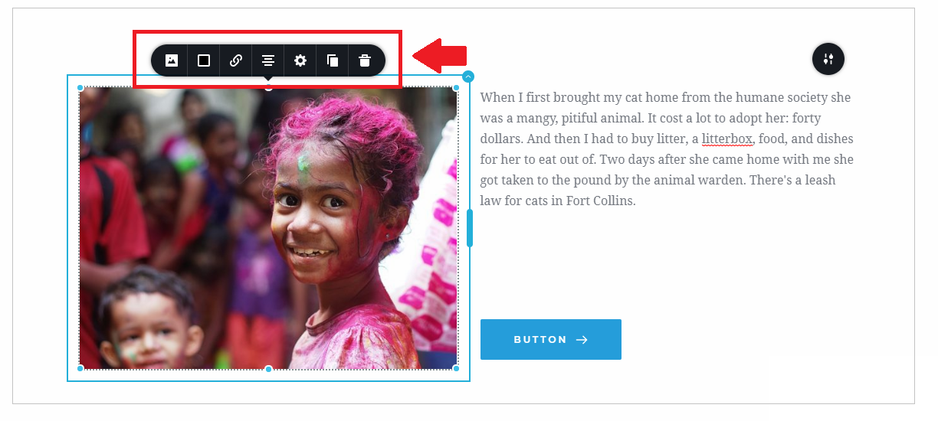Image resolution: width=938 pixels, height=421 pixels.
Task: Click the top-left corner handle of the image
Action: (80, 88)
